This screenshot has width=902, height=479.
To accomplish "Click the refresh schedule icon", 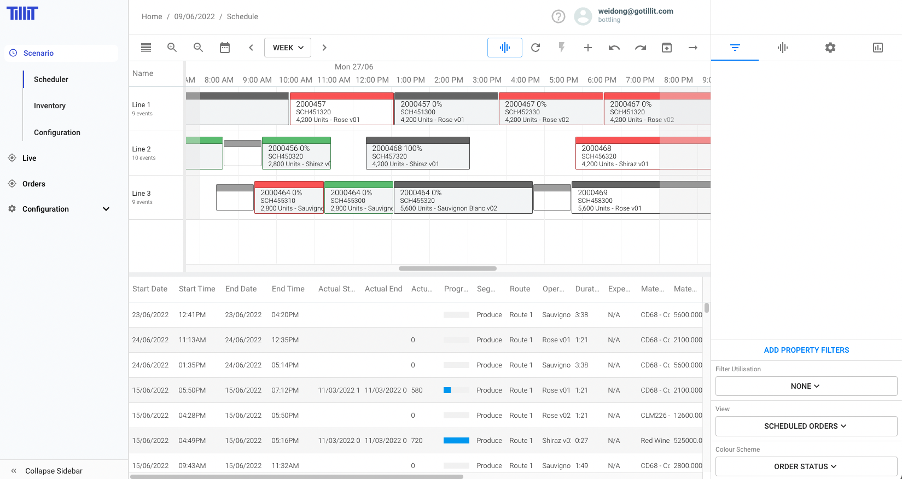I will click(536, 48).
